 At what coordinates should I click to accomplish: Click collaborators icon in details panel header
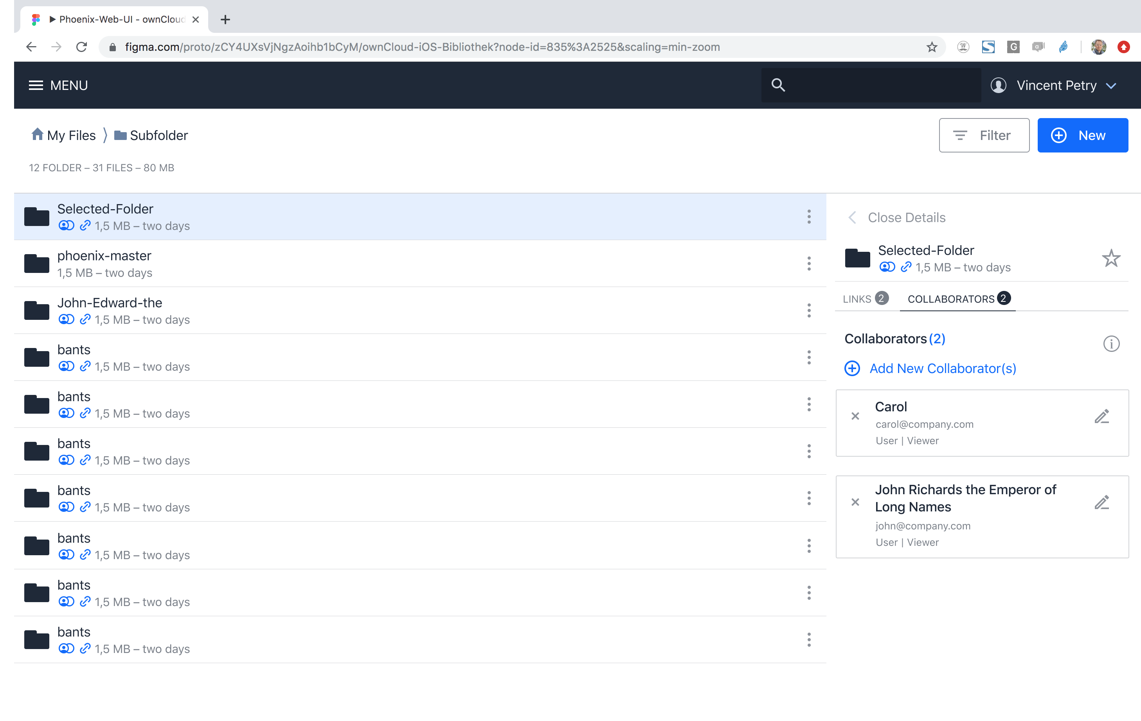click(x=887, y=267)
